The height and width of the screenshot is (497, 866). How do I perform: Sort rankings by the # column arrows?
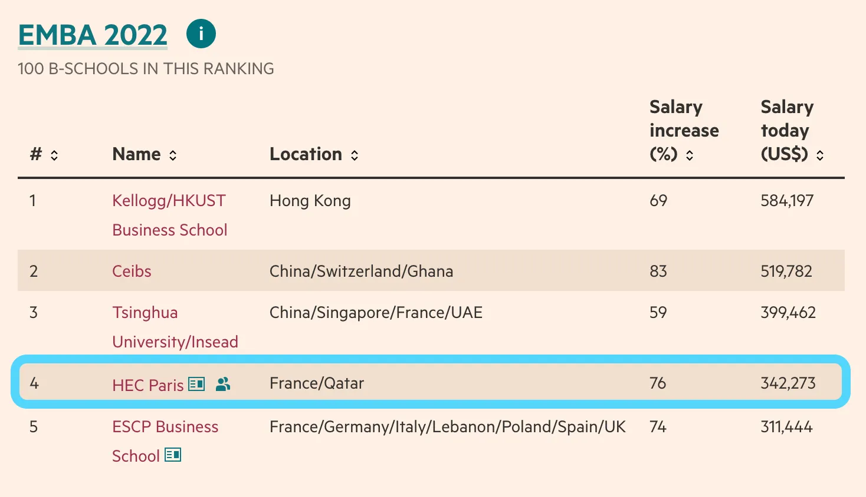(x=54, y=155)
